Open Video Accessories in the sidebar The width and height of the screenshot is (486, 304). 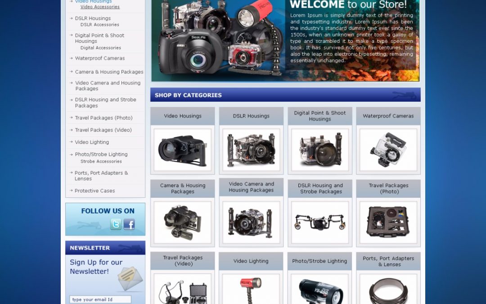[x=100, y=7]
